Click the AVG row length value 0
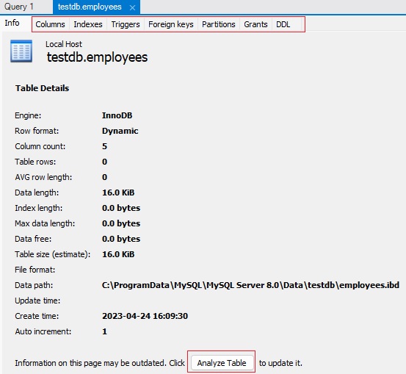This screenshot has width=406, height=374. (104, 177)
